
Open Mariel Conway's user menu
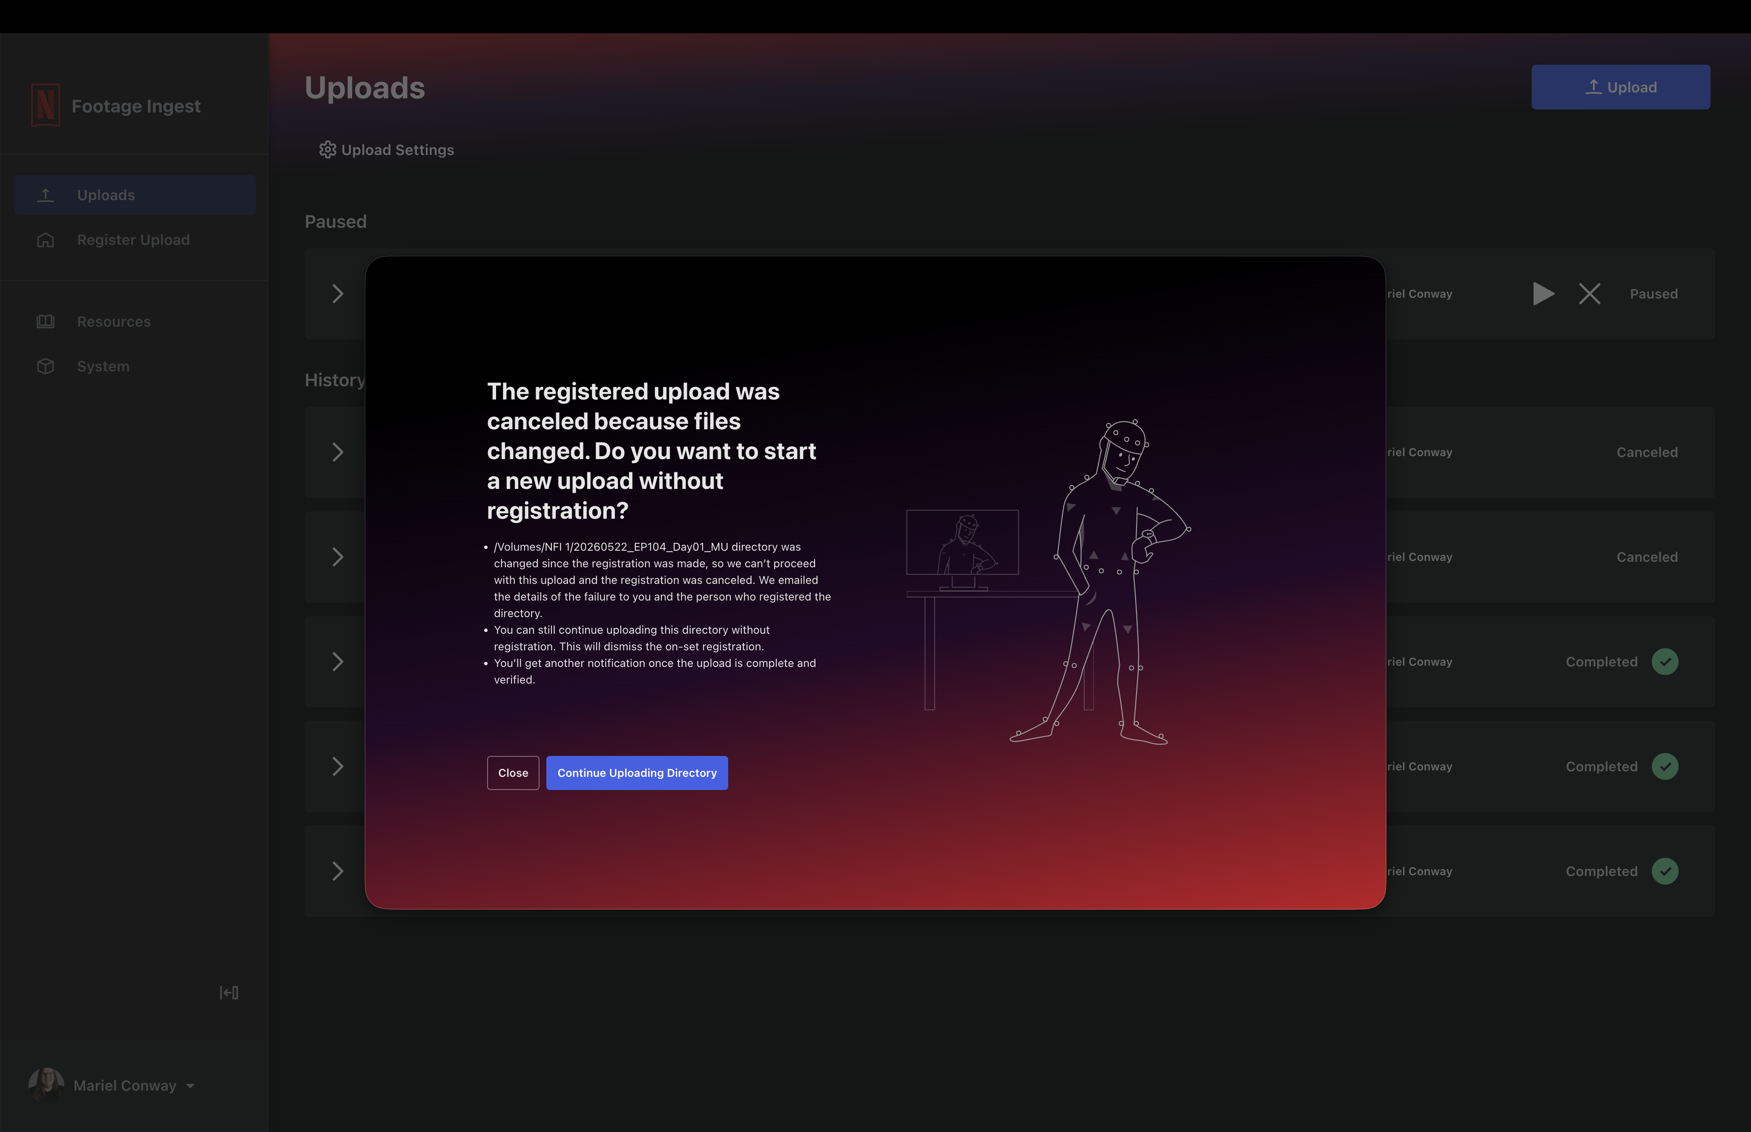click(112, 1085)
